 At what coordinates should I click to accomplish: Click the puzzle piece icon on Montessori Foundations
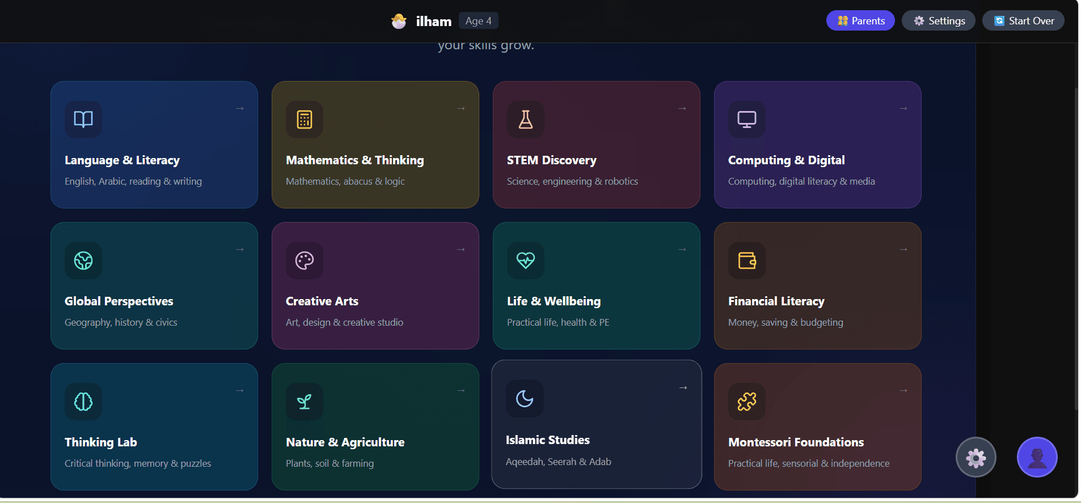click(747, 402)
